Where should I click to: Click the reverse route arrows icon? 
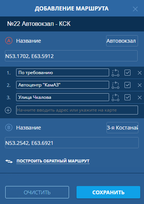(9, 161)
